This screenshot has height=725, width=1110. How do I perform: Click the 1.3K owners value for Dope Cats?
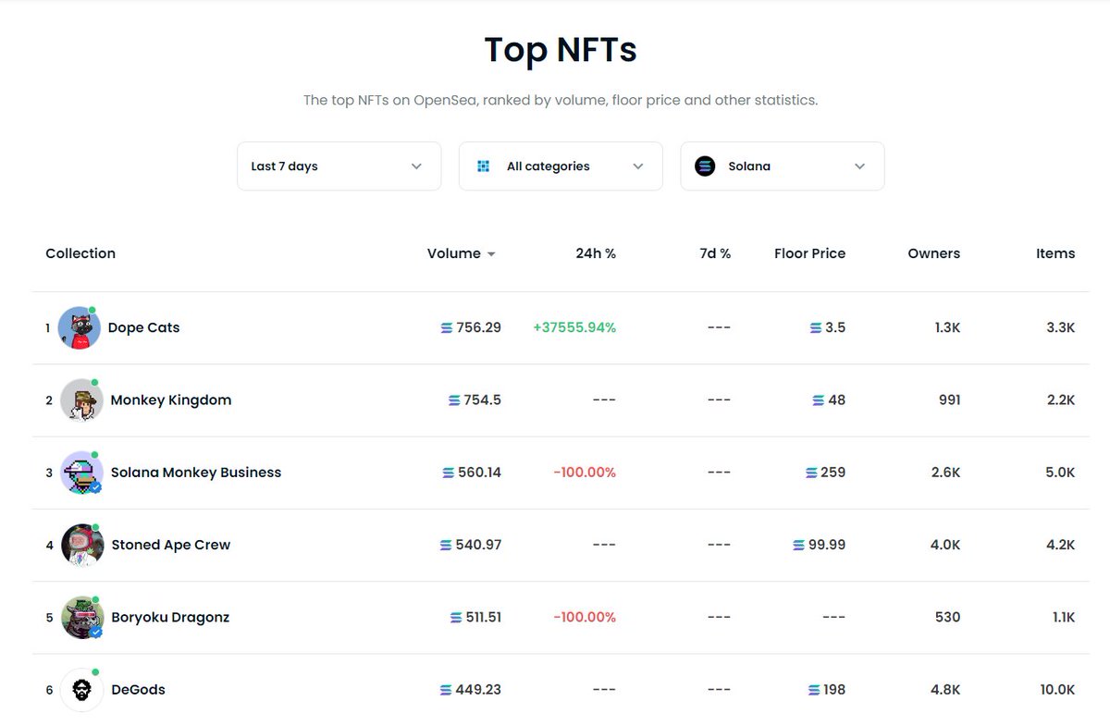[x=947, y=327]
